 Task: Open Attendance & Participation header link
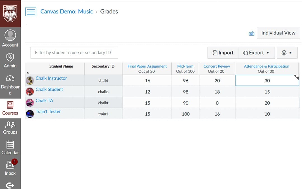coord(266,66)
